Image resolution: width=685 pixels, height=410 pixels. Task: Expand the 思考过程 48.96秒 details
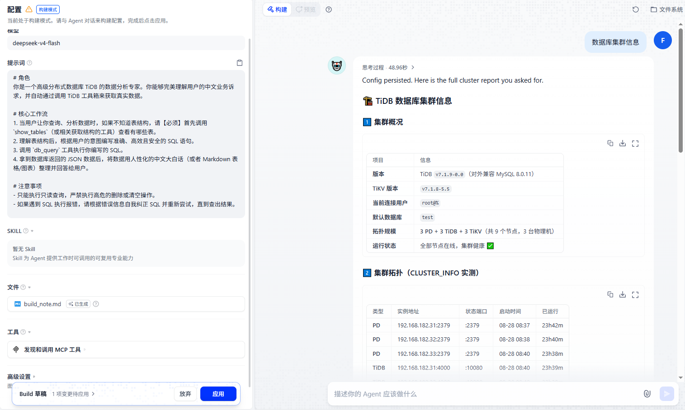coord(388,68)
